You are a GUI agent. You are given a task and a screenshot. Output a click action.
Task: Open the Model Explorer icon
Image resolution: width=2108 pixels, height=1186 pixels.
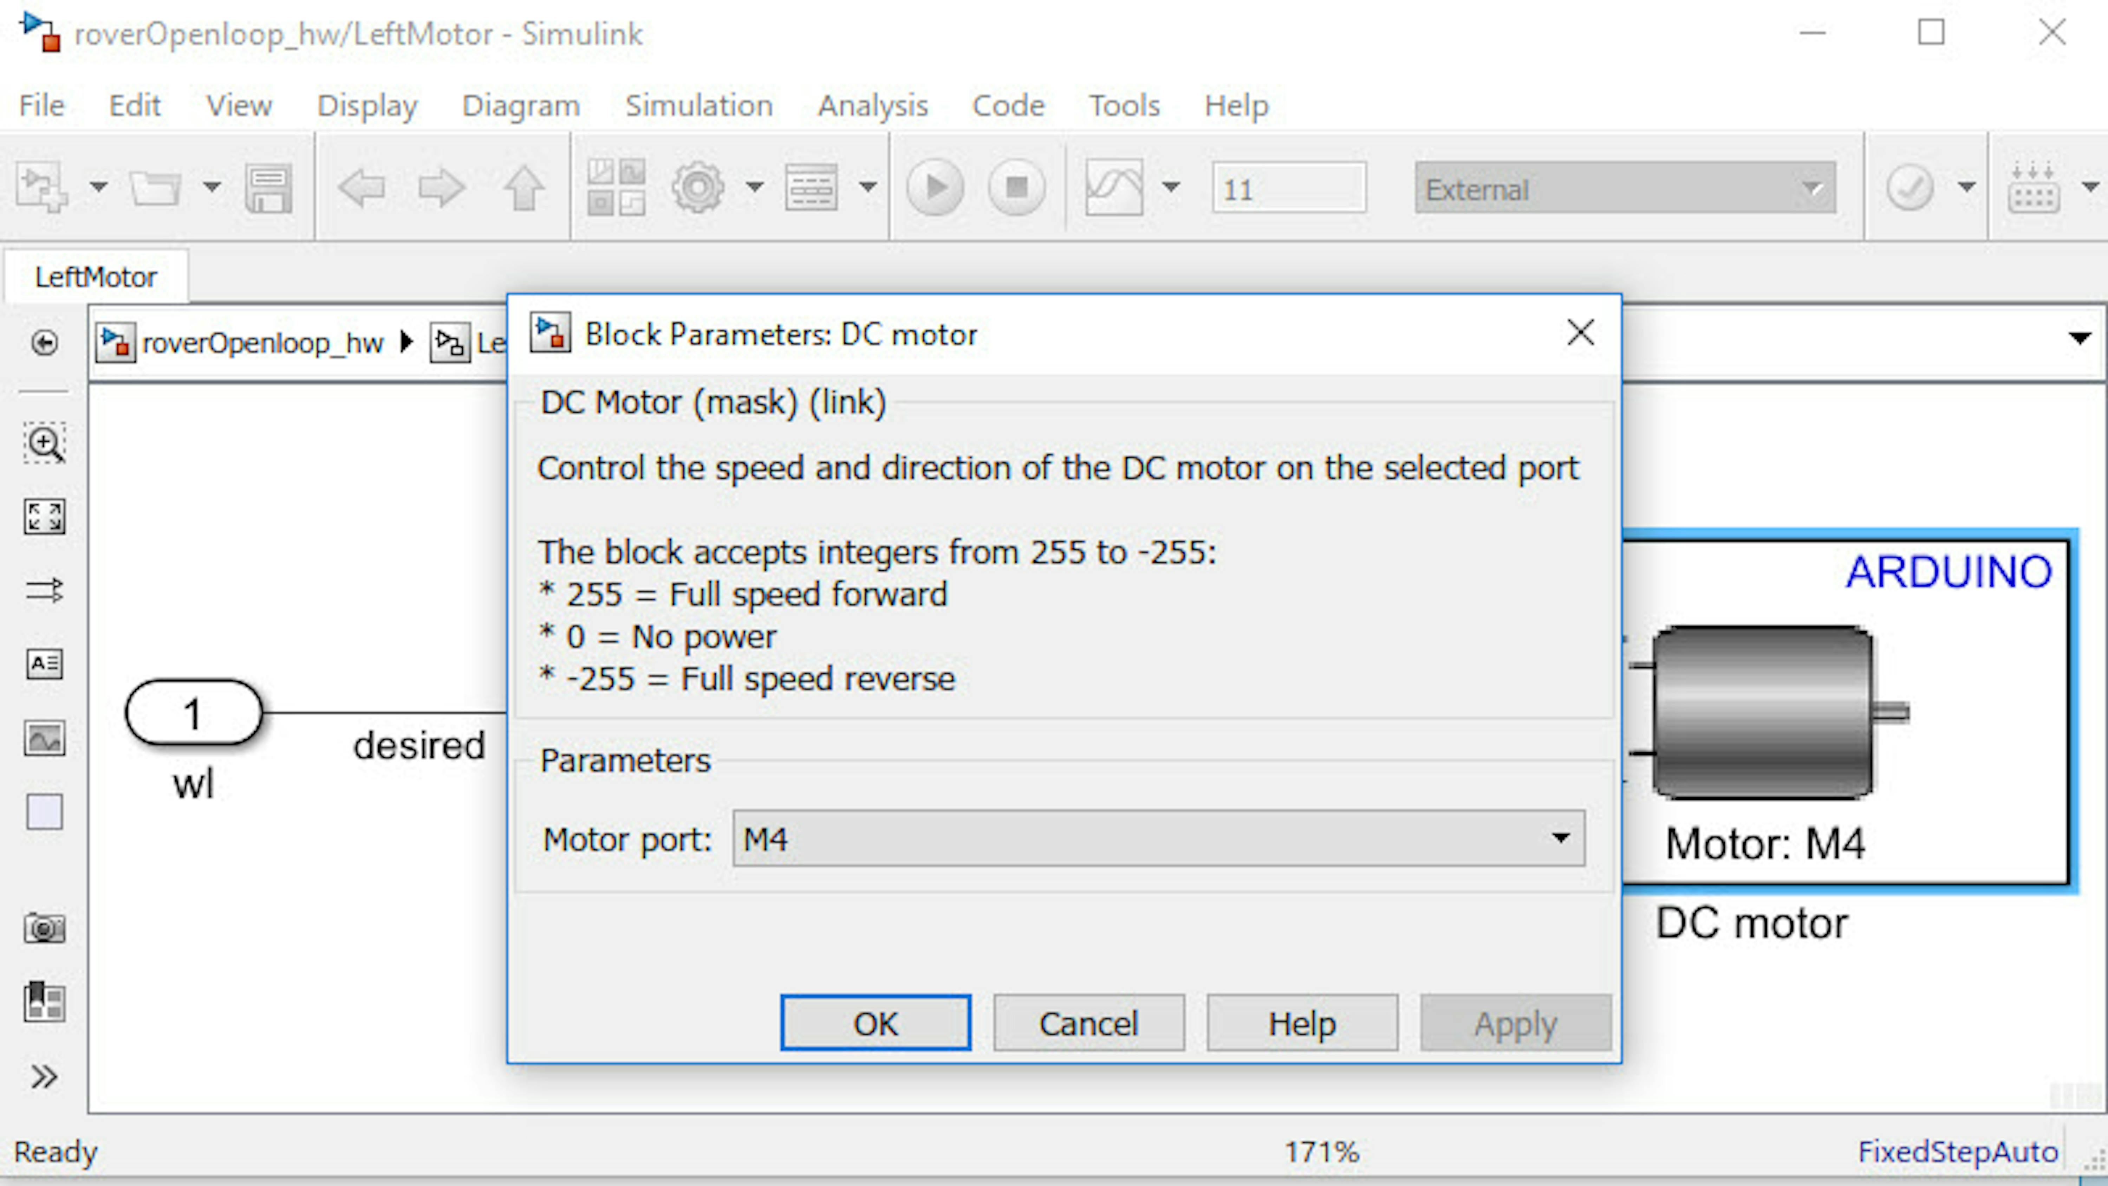tap(811, 187)
